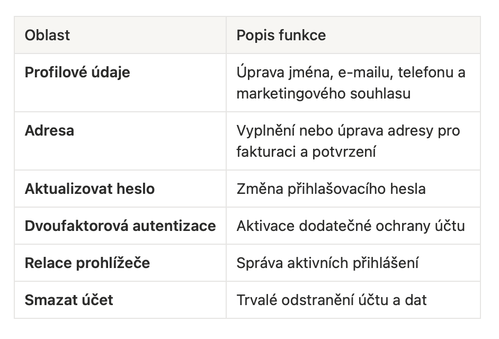Screen dimensions: 499x339
Task: Select the "Profilové údaje" cell
Action: tap(77, 73)
